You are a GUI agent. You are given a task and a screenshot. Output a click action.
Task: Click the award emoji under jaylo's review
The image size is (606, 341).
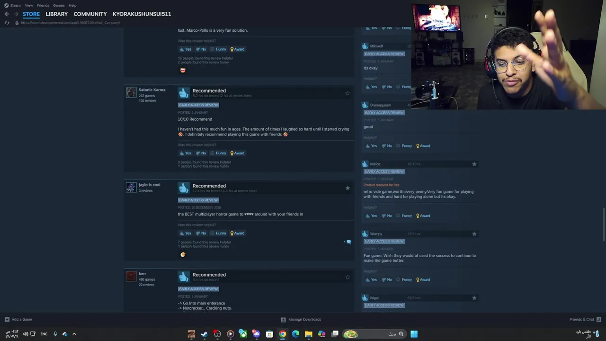coord(183,254)
